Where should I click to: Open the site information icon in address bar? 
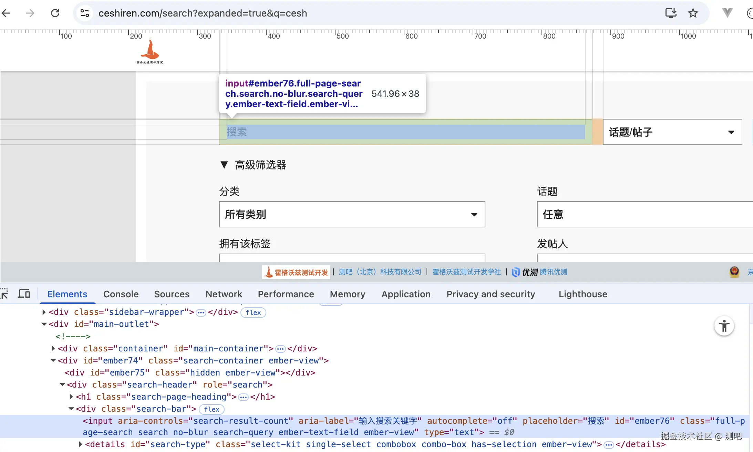click(x=85, y=13)
